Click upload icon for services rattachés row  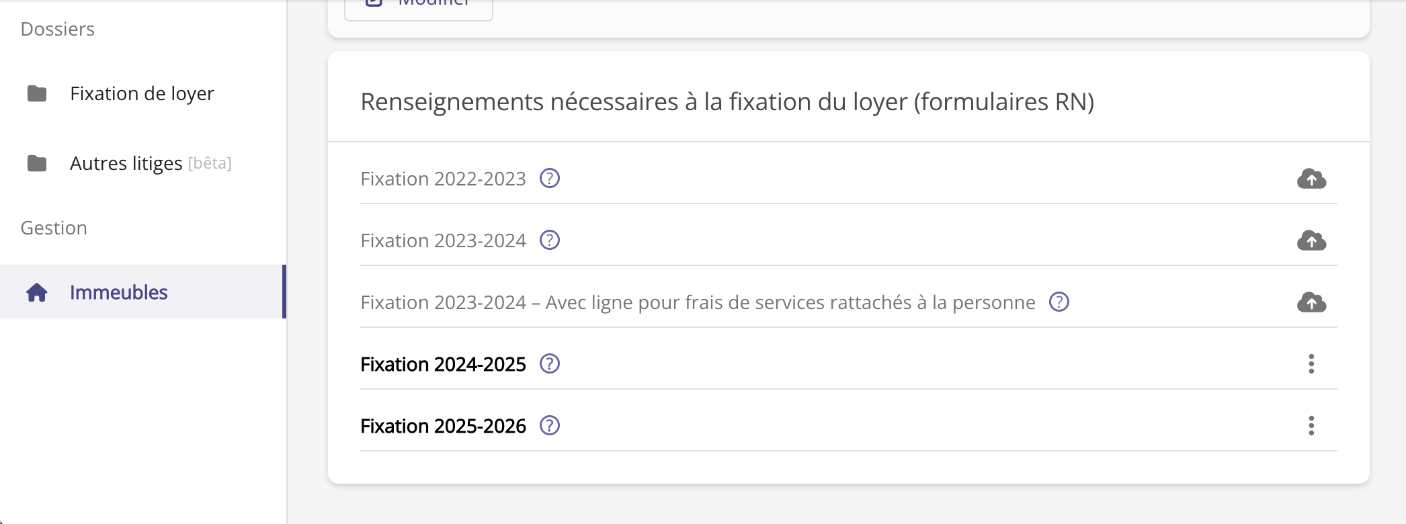[1311, 302]
